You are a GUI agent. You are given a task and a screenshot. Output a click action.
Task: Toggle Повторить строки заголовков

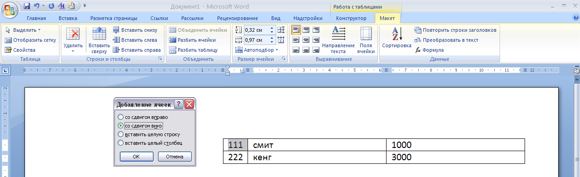tap(456, 30)
